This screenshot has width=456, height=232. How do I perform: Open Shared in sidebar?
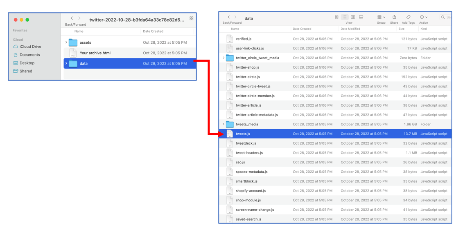pyautogui.click(x=23, y=71)
